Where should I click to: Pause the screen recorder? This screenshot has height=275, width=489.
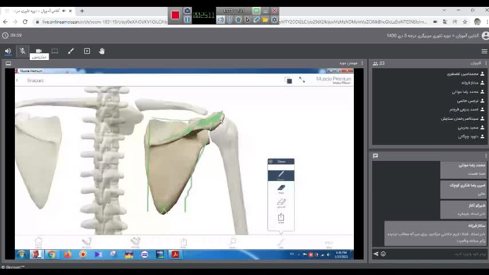pos(187,19)
